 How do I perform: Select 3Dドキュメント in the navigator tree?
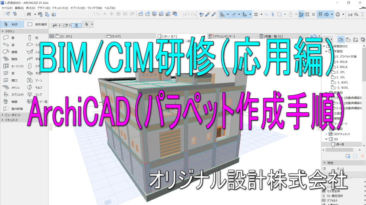[339, 134]
